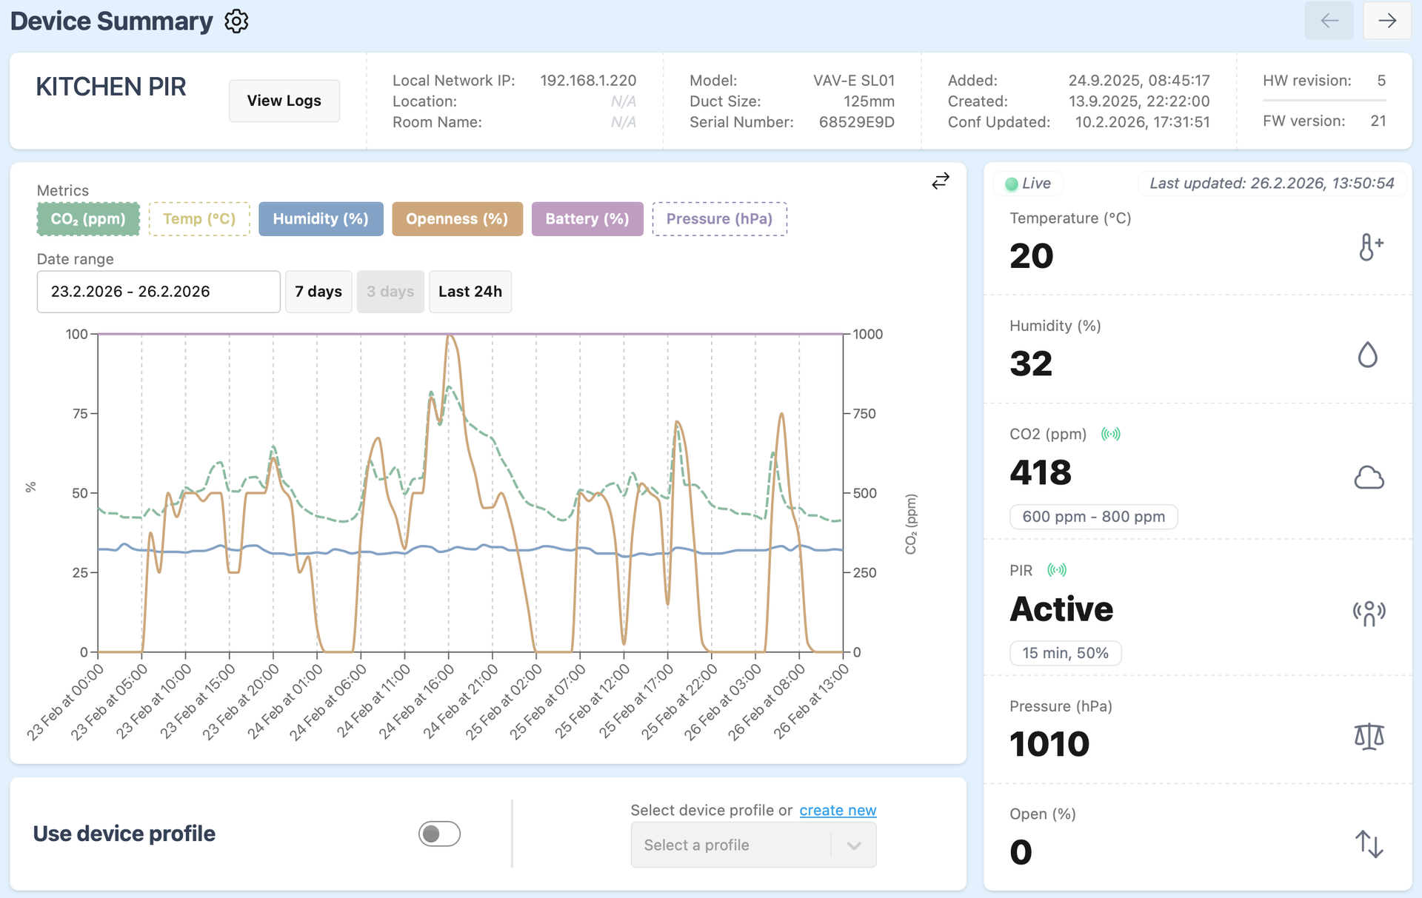Select the 7 days range
The width and height of the screenshot is (1422, 898).
pyautogui.click(x=318, y=292)
